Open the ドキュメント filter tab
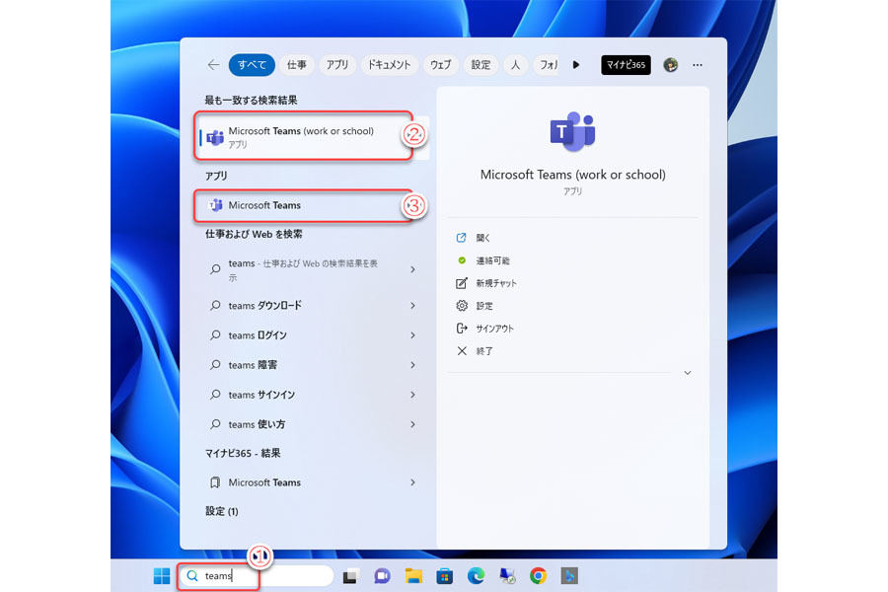 pos(389,65)
